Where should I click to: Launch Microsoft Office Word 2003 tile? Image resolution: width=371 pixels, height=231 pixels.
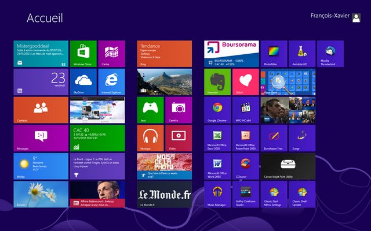pyautogui.click(x=217, y=166)
